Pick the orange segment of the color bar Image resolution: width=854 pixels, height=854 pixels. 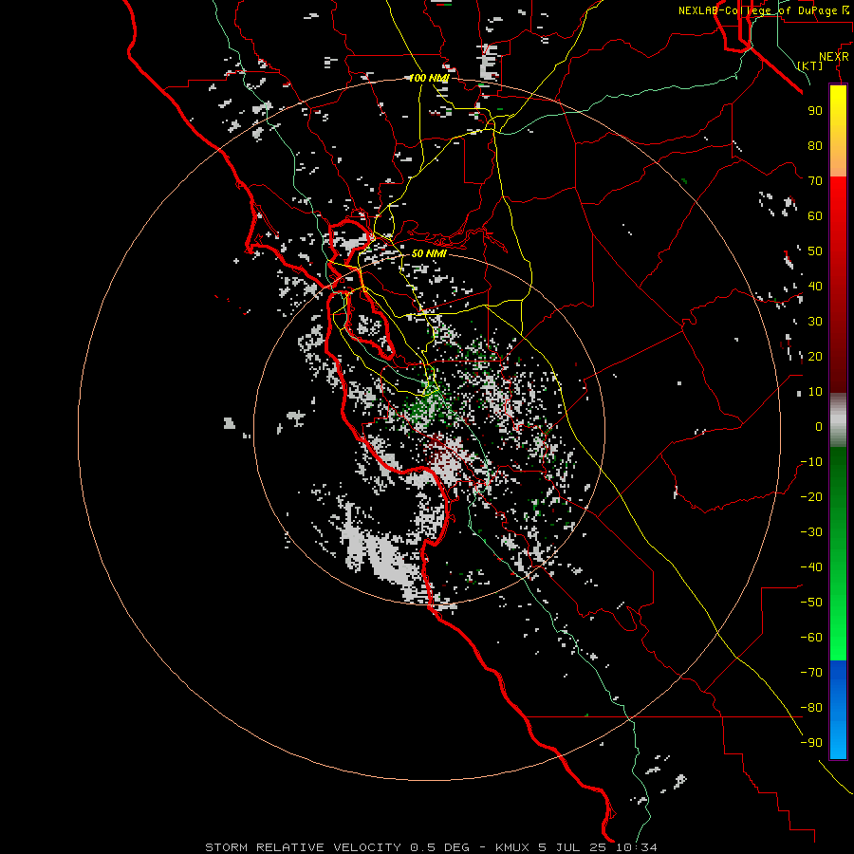point(838,158)
